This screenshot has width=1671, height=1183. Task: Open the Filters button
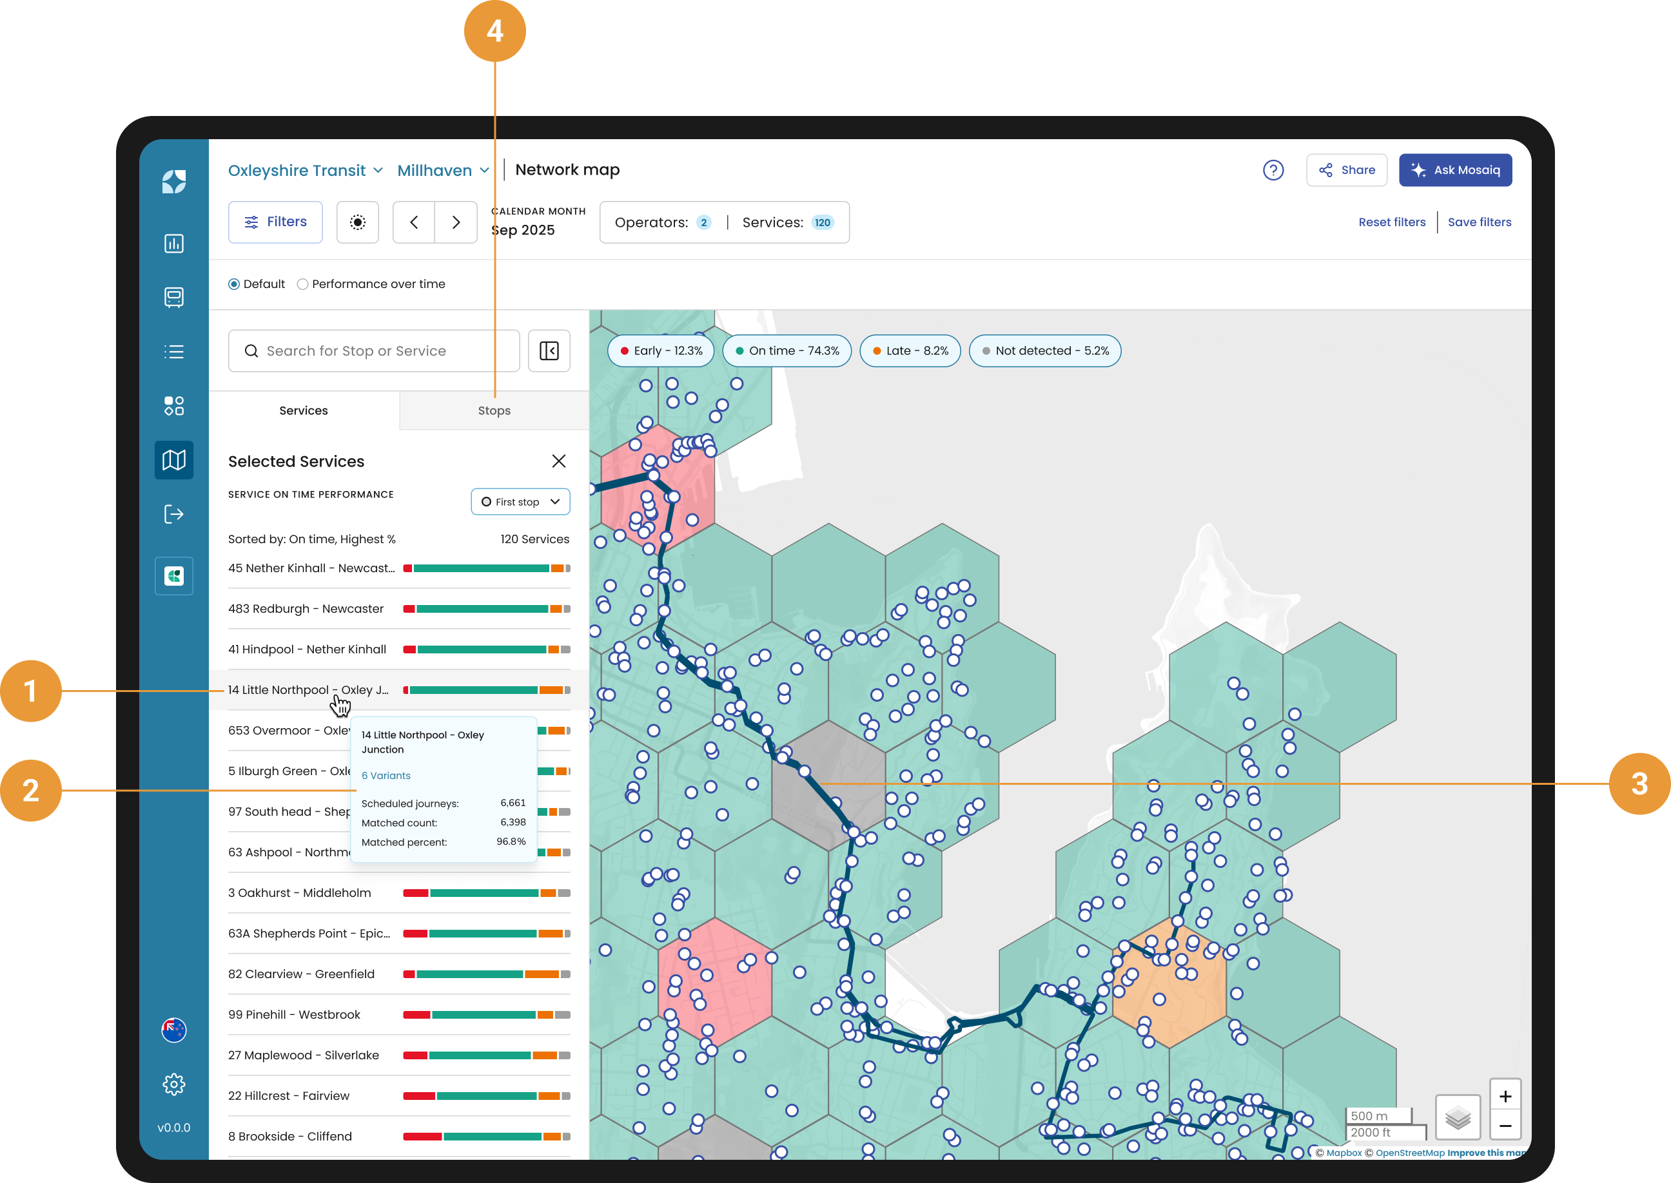[x=275, y=222]
